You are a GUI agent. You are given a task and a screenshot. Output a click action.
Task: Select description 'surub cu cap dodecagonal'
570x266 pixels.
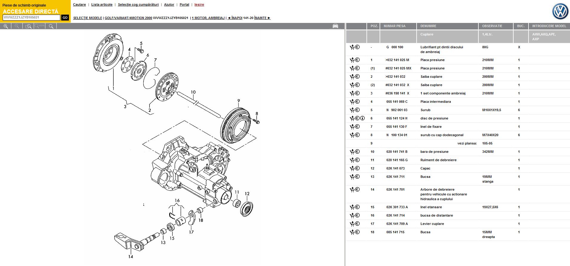pyautogui.click(x=442, y=135)
